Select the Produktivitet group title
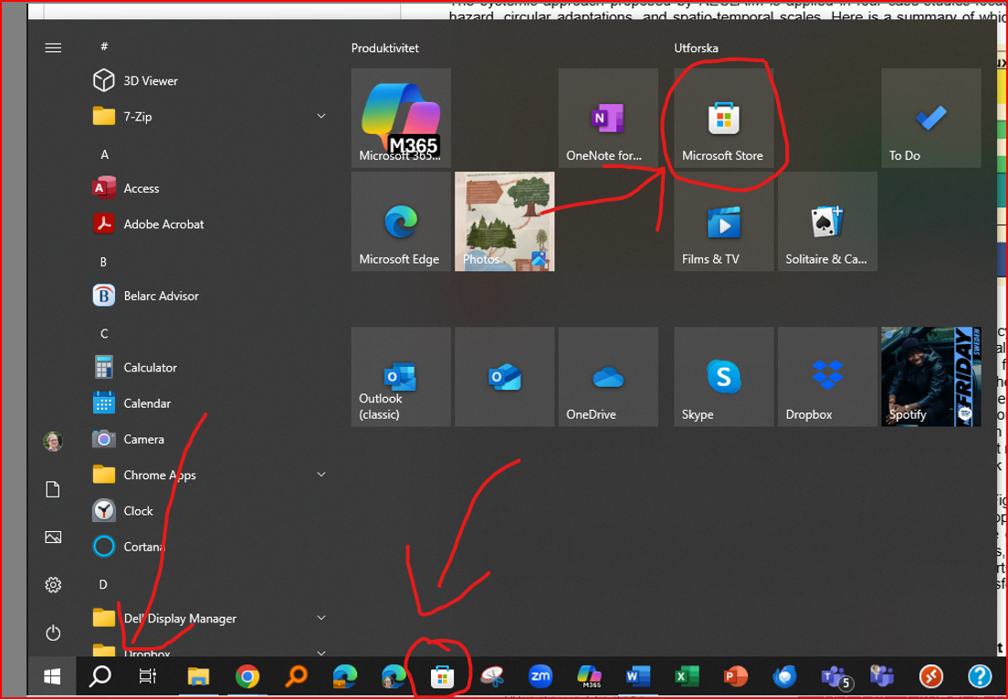 point(385,48)
